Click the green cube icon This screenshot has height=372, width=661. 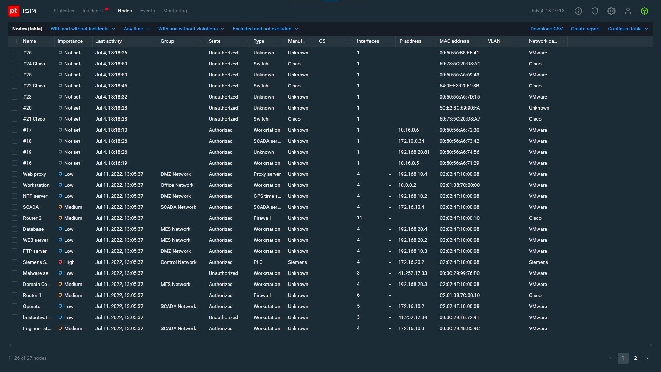coord(644,11)
